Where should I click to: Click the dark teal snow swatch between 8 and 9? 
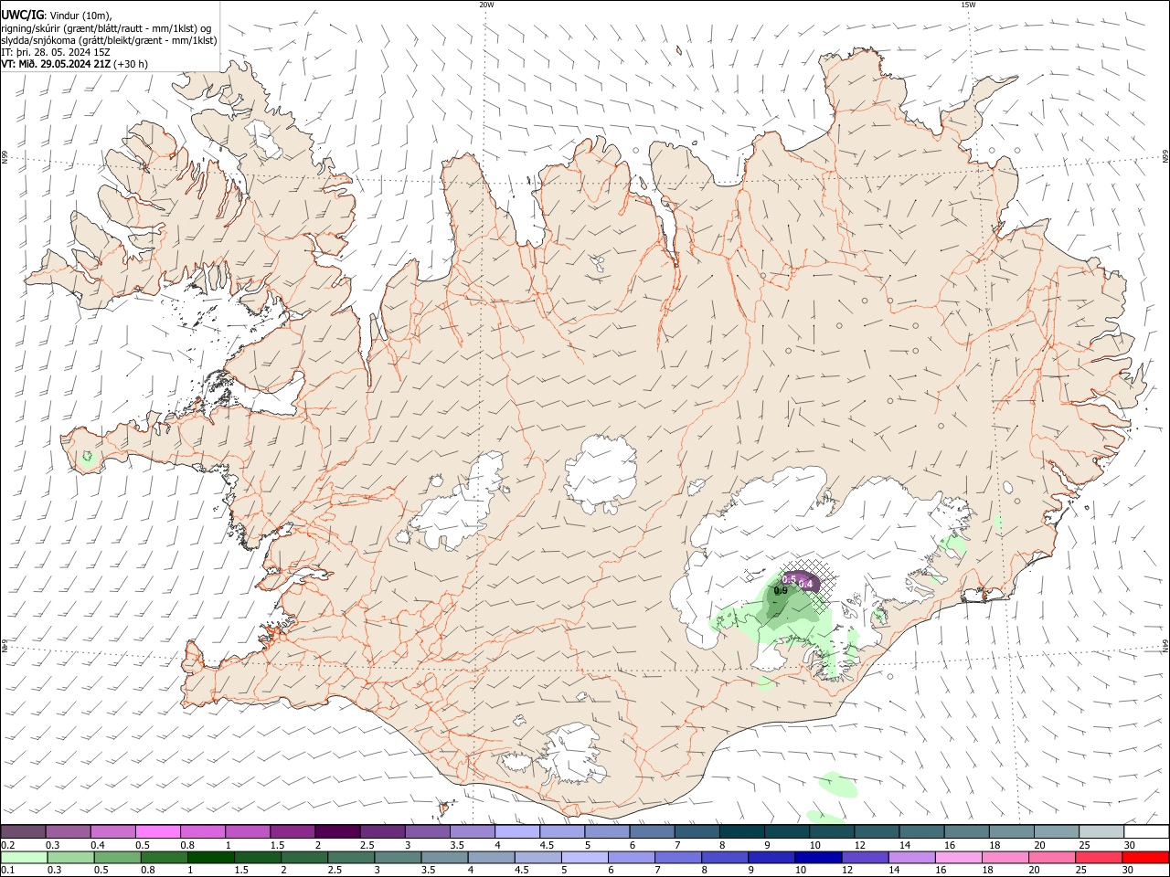click(742, 831)
